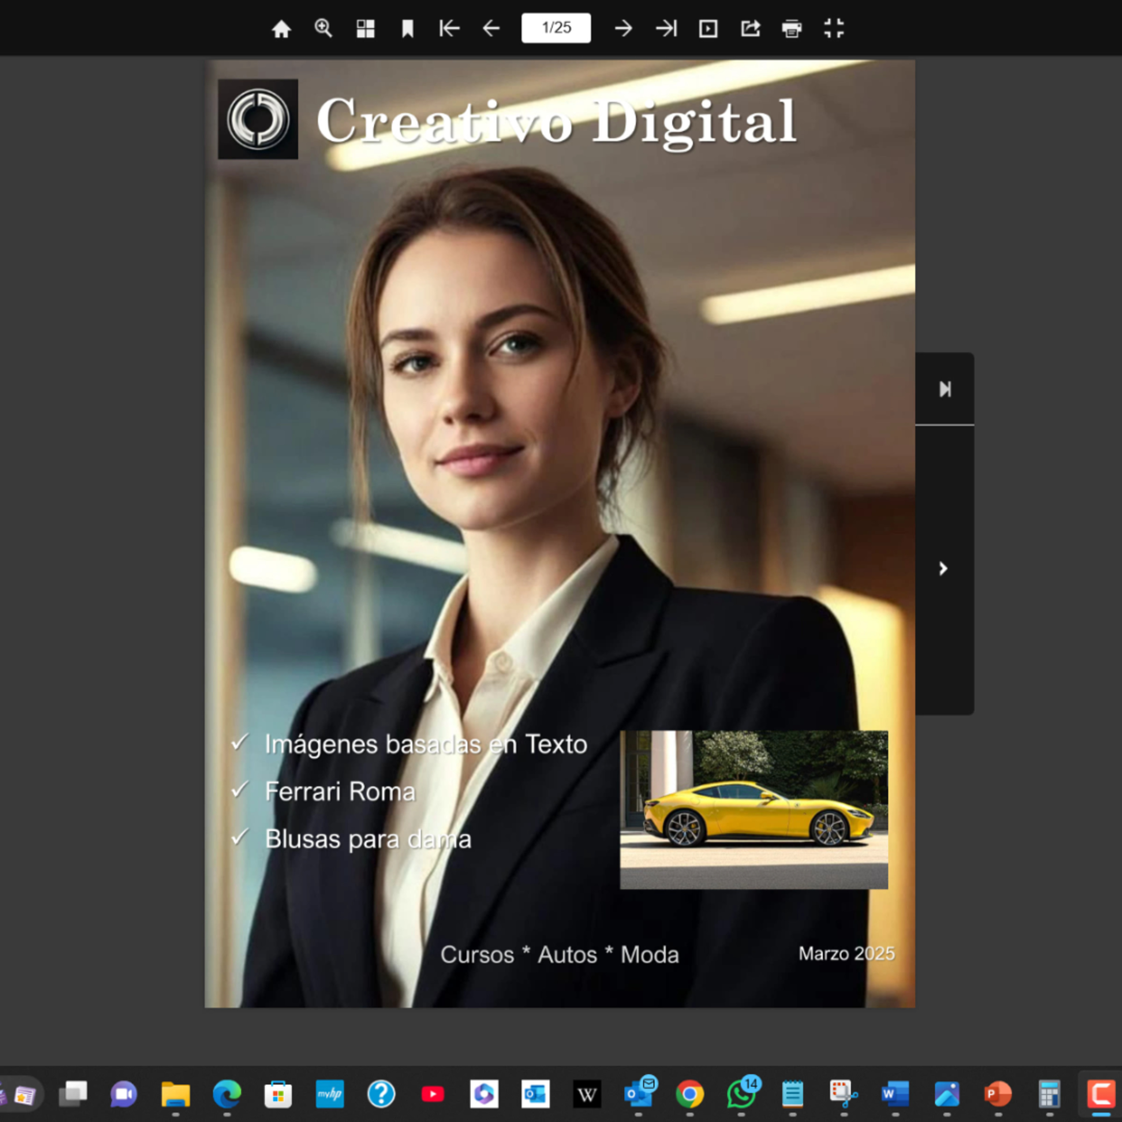Click the Creativo Digital logo on cover
Screen dimensions: 1122x1122
point(258,119)
